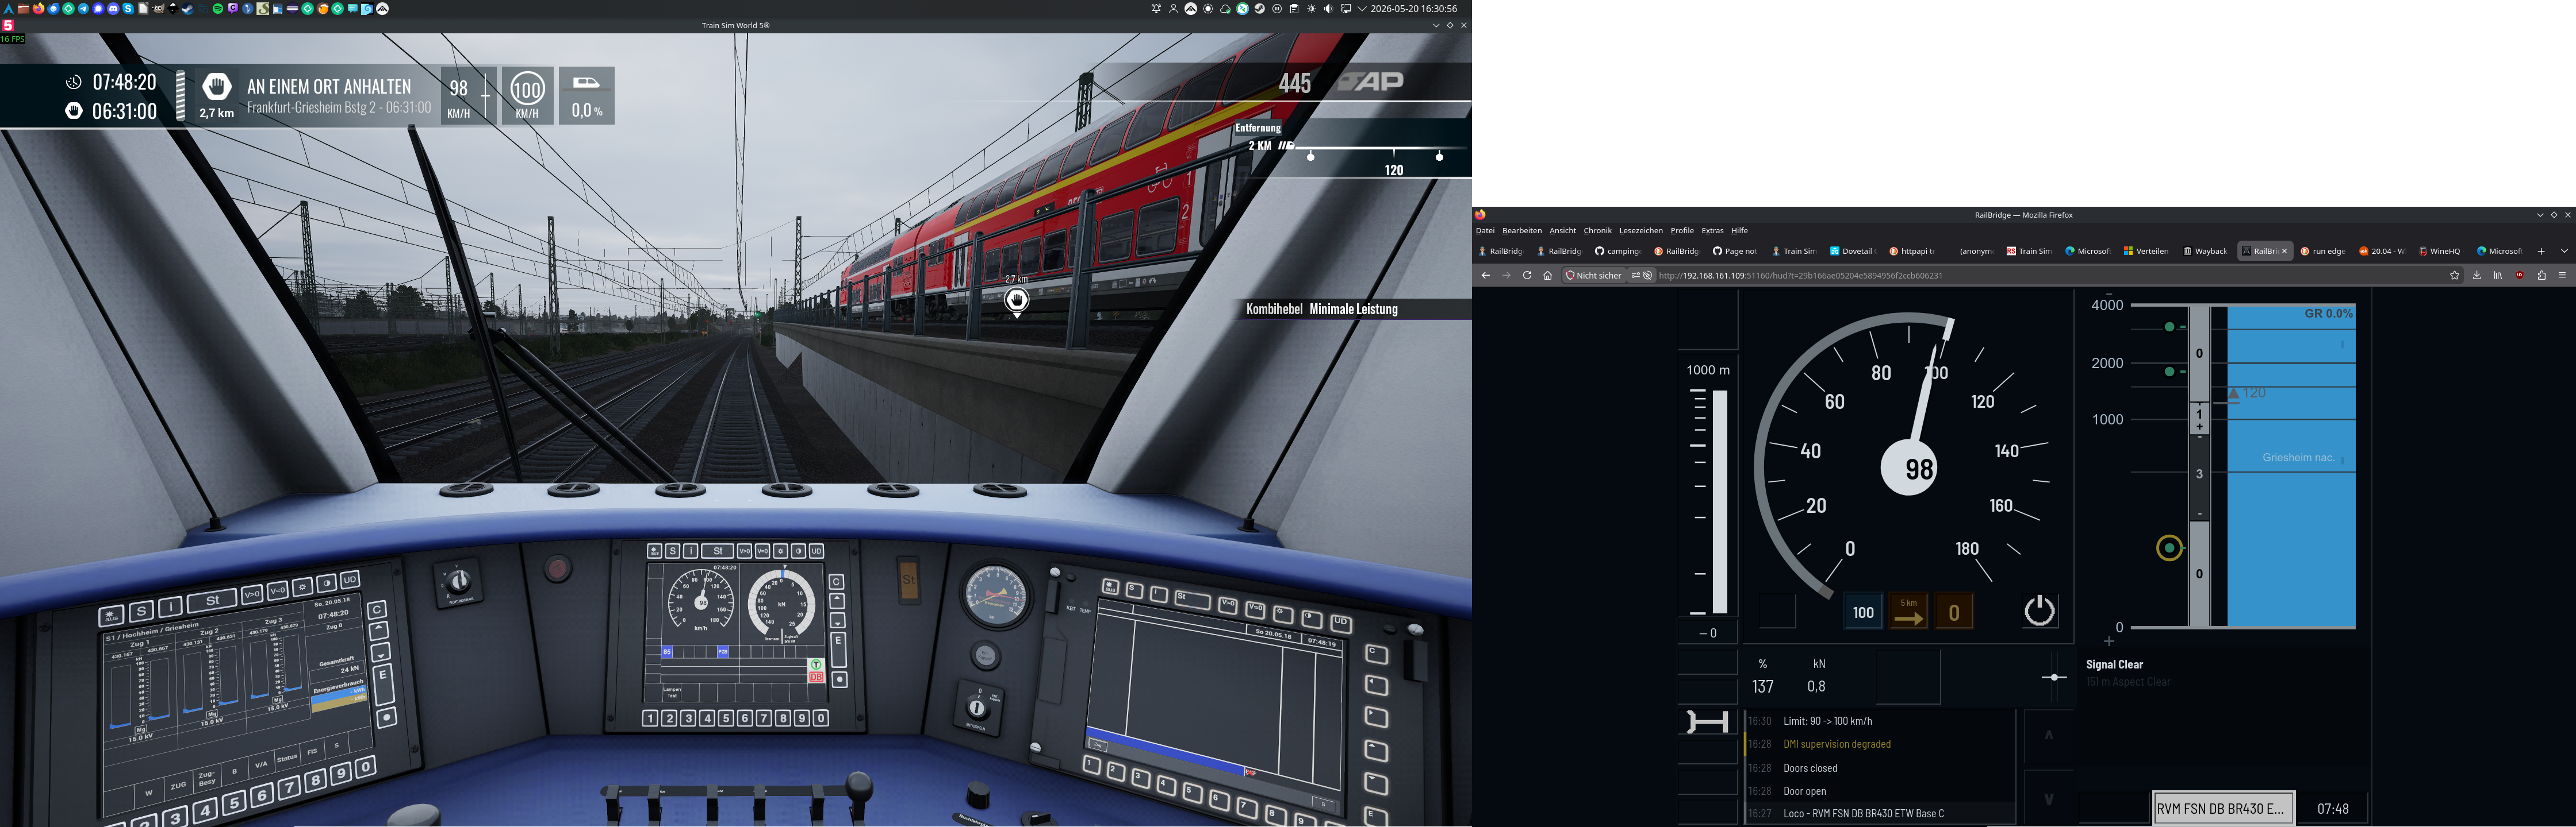Click the 5 km arrow indicator on DMI

click(1909, 611)
